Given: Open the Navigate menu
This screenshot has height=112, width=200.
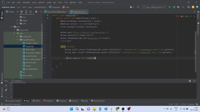Looking at the screenshot, I should pyautogui.click(x=26, y=2).
